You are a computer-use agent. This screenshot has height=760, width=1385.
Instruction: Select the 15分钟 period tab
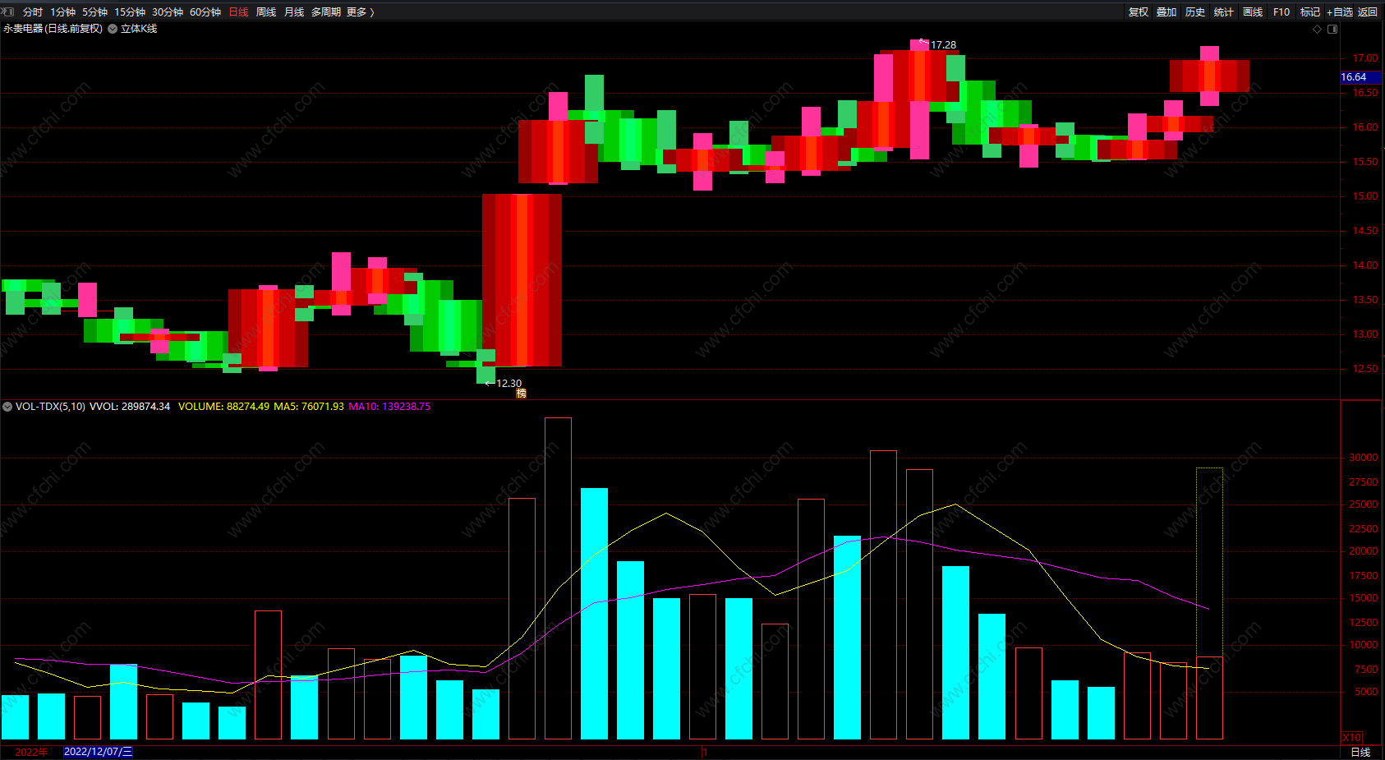tap(130, 12)
